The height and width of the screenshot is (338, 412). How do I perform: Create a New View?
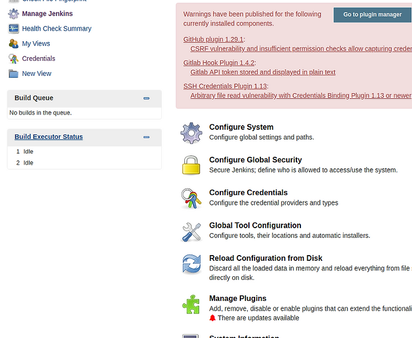pyautogui.click(x=37, y=74)
